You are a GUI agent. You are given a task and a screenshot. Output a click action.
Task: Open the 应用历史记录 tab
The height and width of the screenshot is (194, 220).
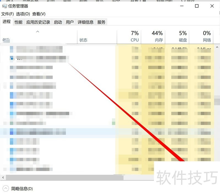[38, 22]
